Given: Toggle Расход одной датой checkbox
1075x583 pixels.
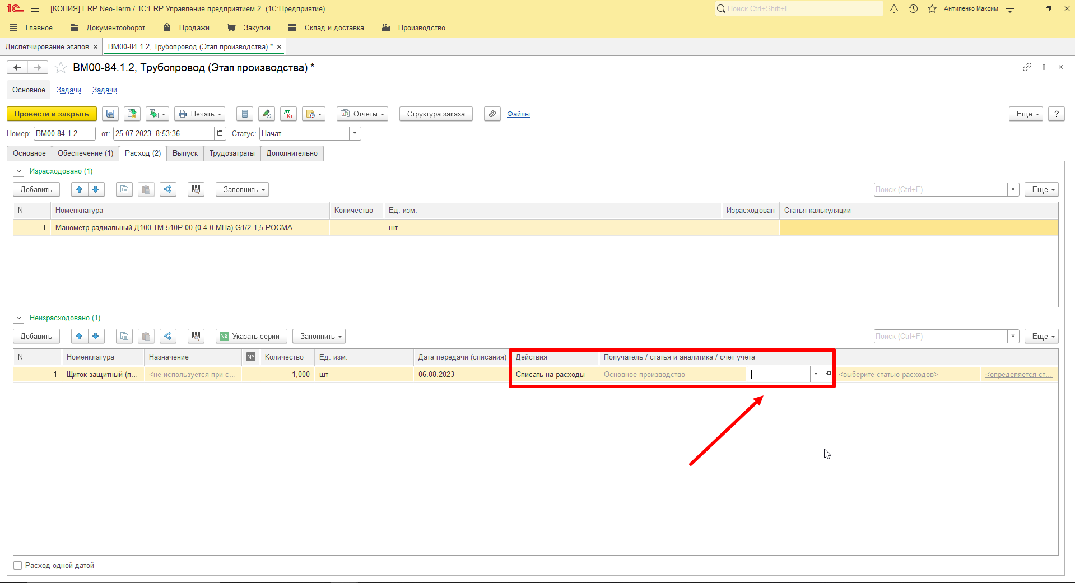Looking at the screenshot, I should [x=18, y=566].
